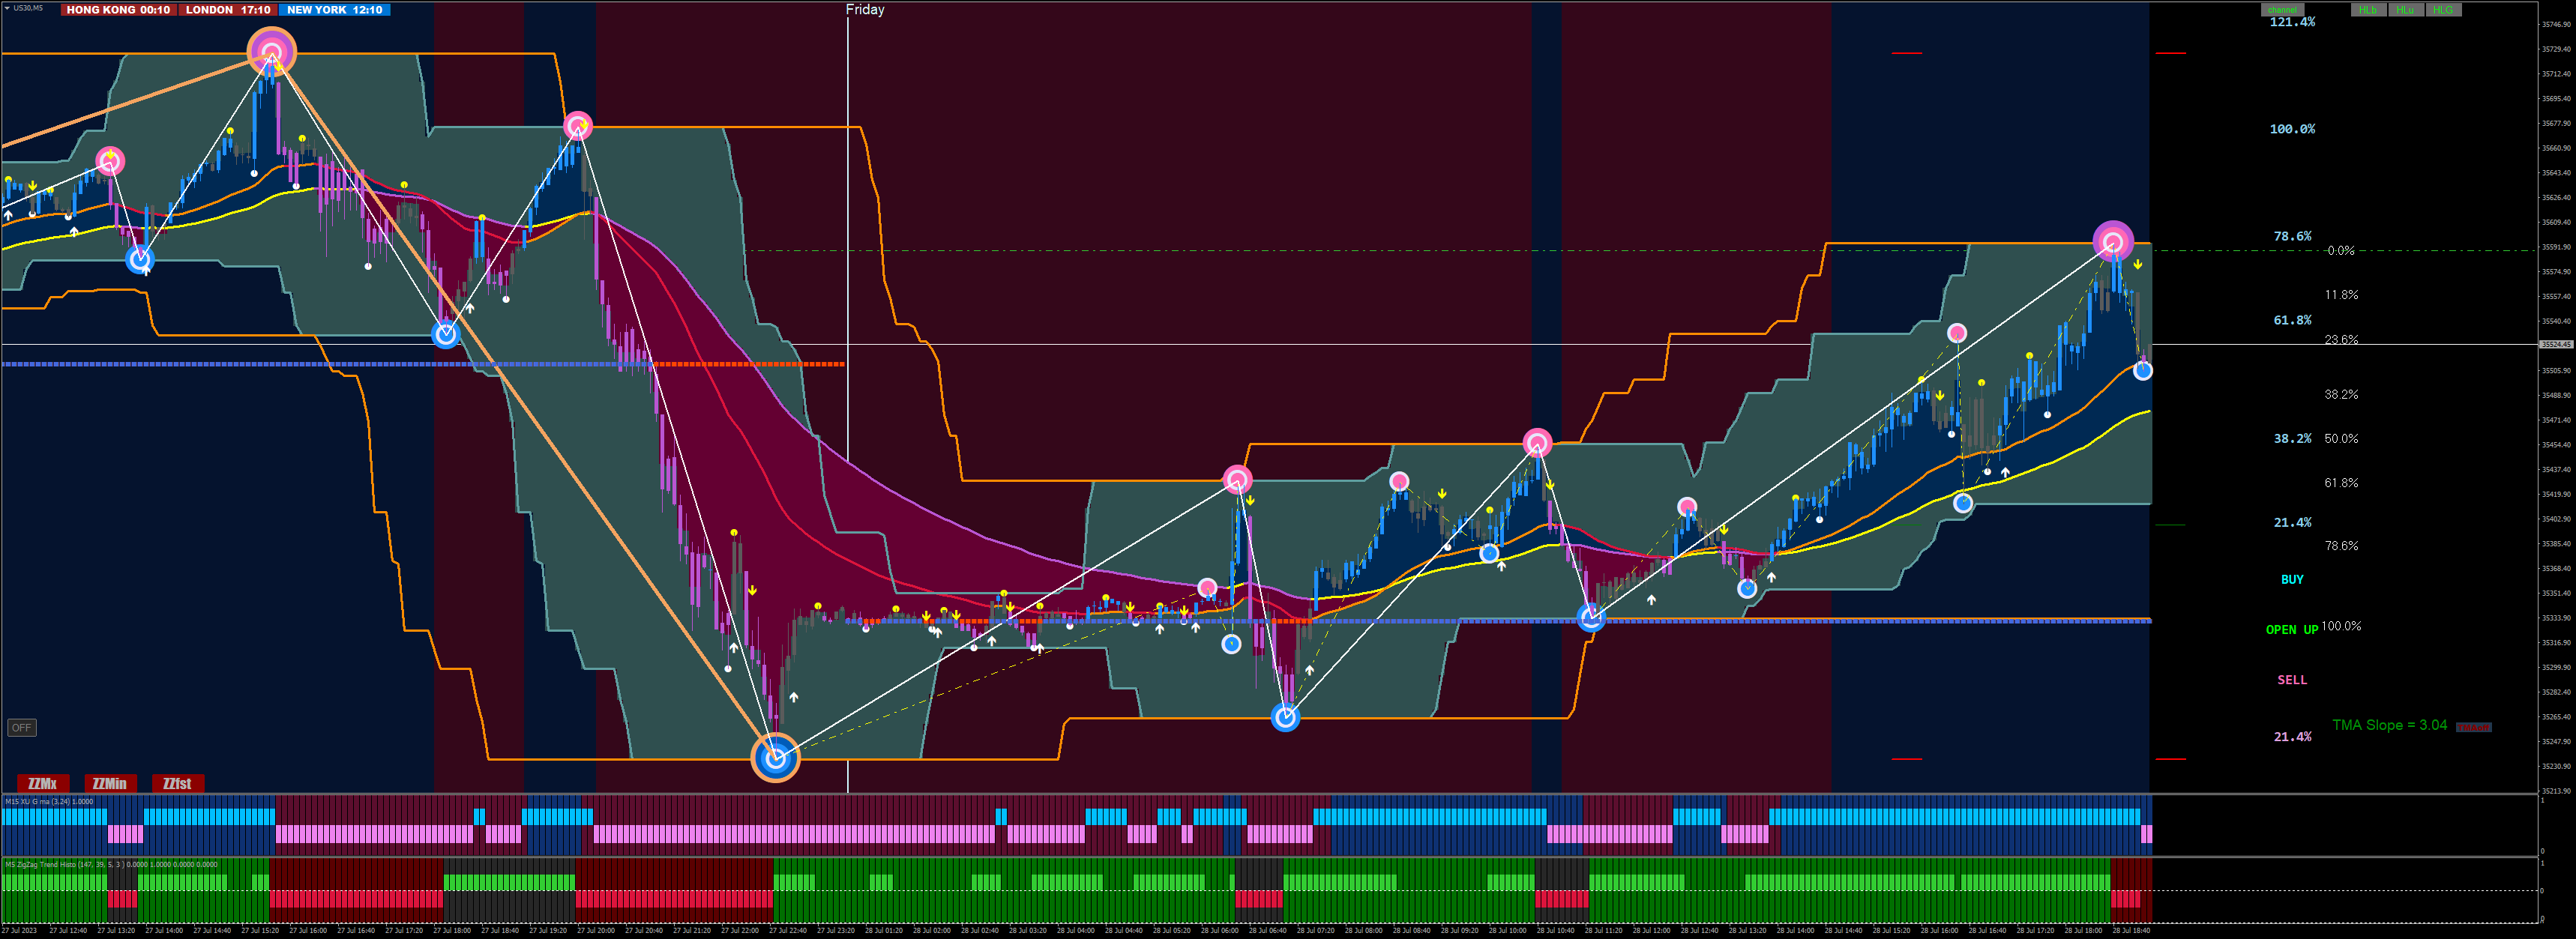Viewport: 2576px width, 939px height.
Task: Select the large orange-ringed blue zigzag bottom marker
Action: pos(775,758)
